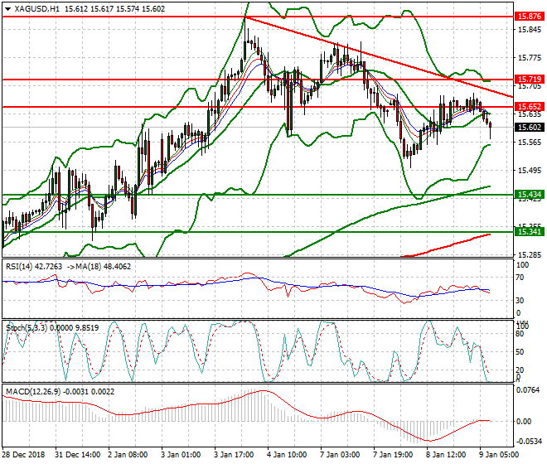
Task: Click the 15.565 price scale value
Action: click(x=530, y=143)
